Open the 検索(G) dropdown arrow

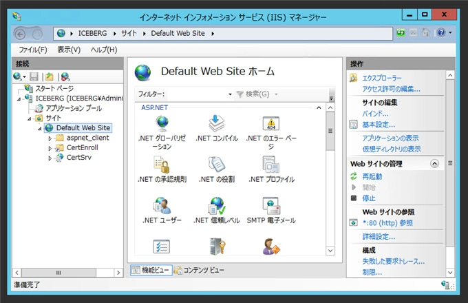click(276, 94)
